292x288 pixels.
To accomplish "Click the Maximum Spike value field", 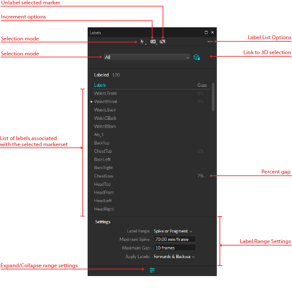I will coord(174,240).
